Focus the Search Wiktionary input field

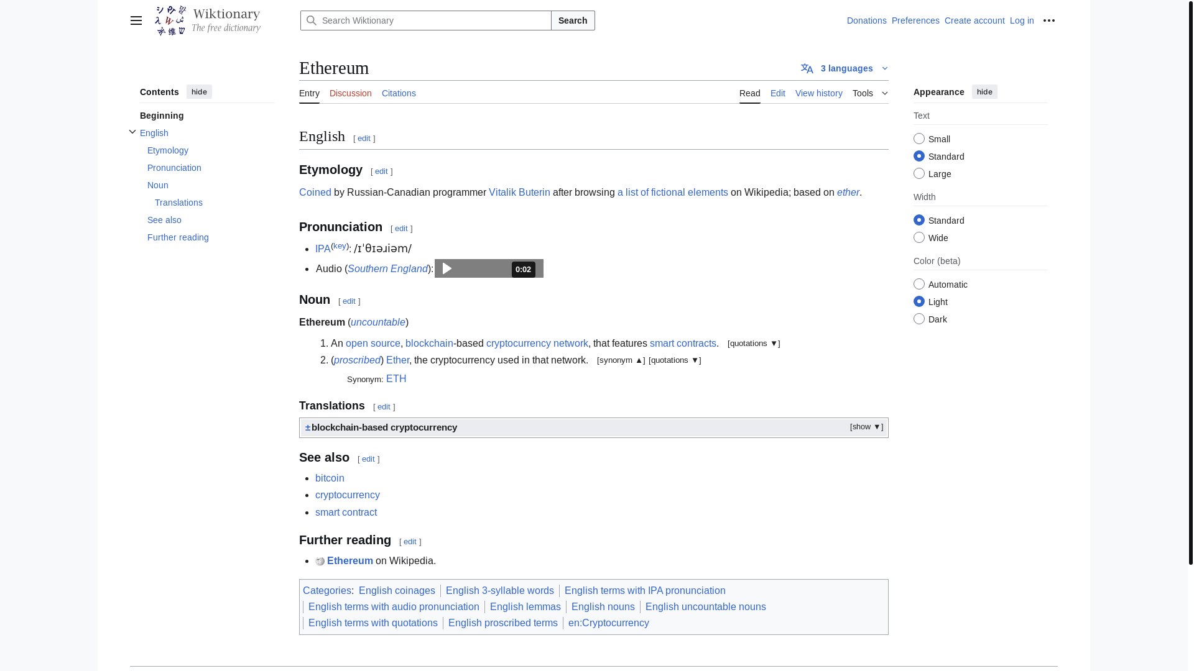426,21
